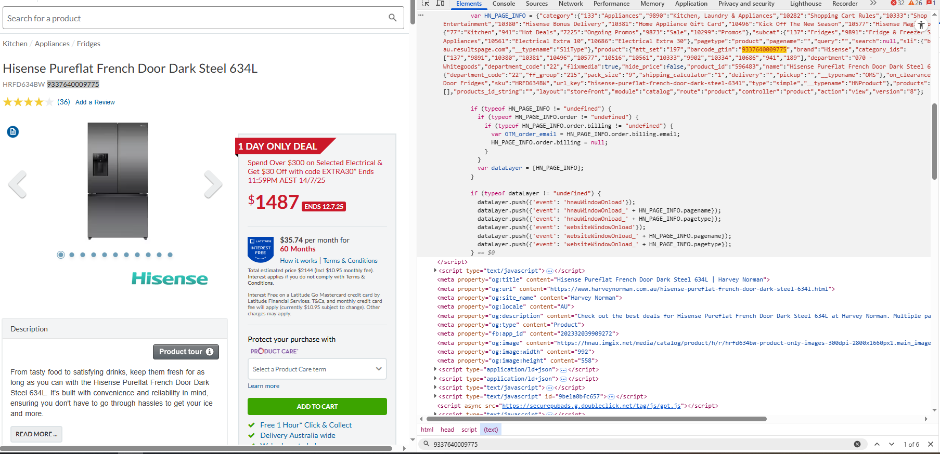
Task: Show more DevTools tabs via double chevron
Action: point(873,4)
